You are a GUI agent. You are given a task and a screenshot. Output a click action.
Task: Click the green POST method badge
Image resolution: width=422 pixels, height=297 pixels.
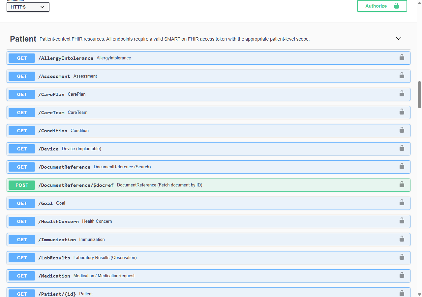pyautogui.click(x=21, y=185)
